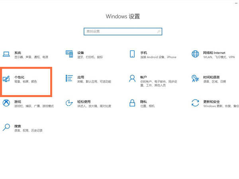Open the Search magnifier category icon
The width and height of the screenshot is (239, 179).
coord(6,127)
